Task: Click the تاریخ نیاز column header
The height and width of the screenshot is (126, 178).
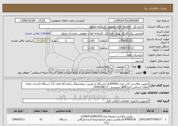Action: click(18, 111)
